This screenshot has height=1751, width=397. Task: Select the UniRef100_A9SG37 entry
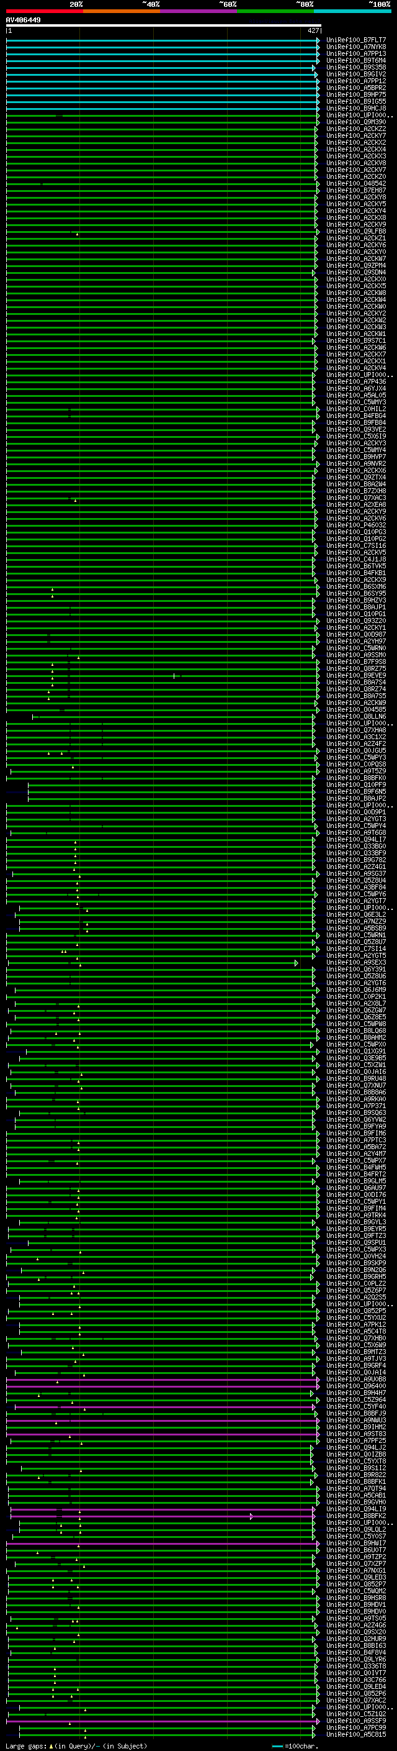tap(355, 873)
